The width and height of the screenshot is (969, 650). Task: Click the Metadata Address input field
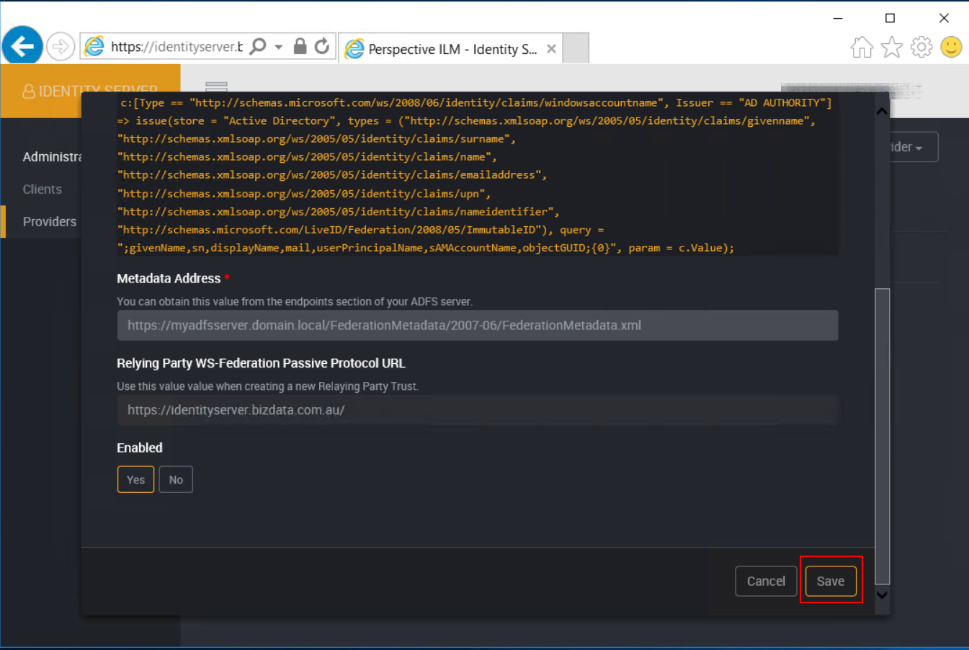coord(478,325)
